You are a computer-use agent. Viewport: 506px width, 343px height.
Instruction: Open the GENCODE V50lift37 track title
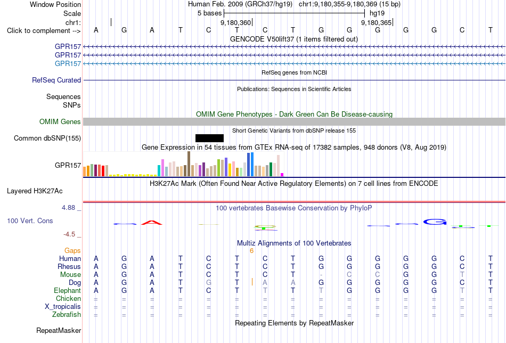click(293, 39)
